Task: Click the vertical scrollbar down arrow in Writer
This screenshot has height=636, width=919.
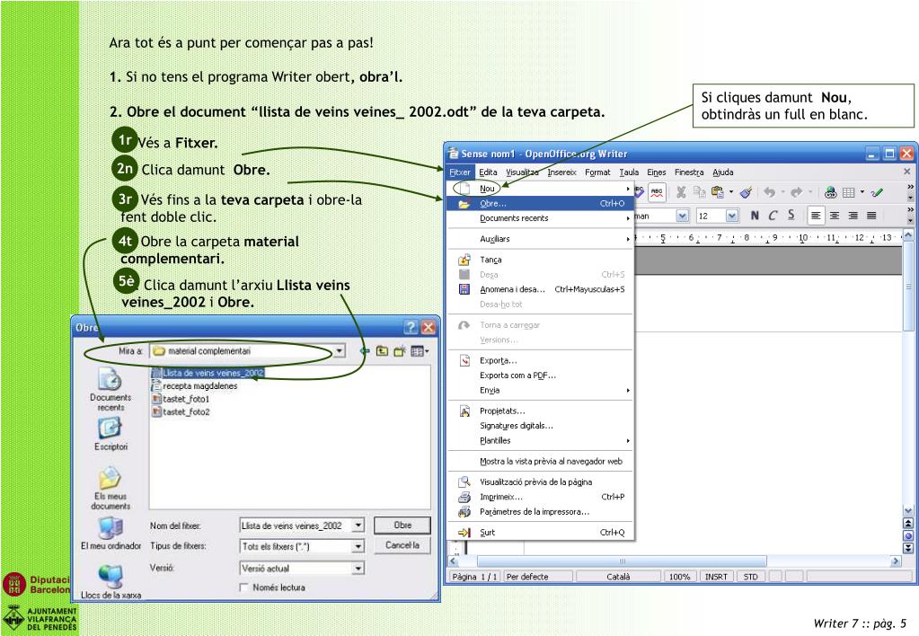Action: 908,510
